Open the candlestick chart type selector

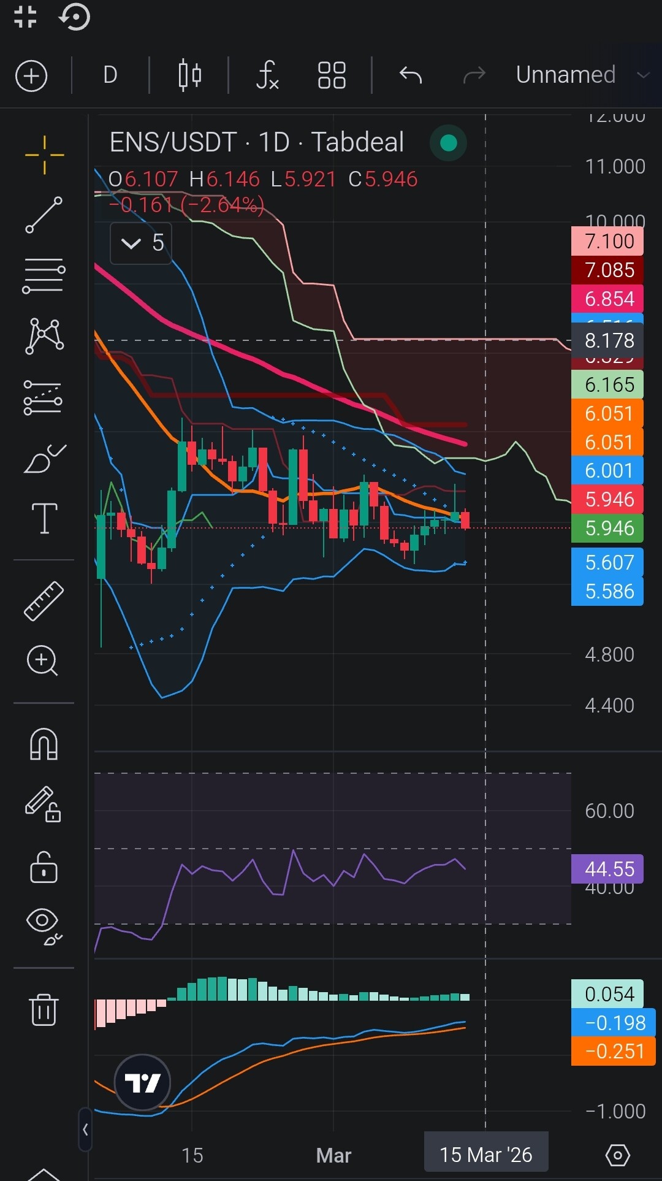coord(190,75)
